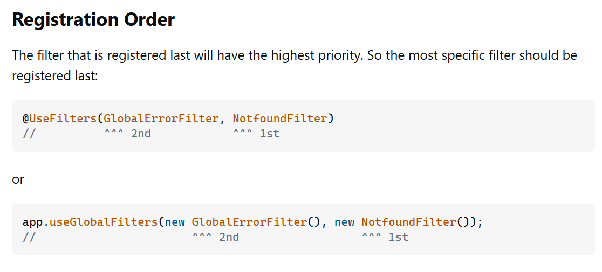The image size is (602, 272).
Task: Click the '^^^ 1st' comment under @UseFilters
Action: click(256, 134)
